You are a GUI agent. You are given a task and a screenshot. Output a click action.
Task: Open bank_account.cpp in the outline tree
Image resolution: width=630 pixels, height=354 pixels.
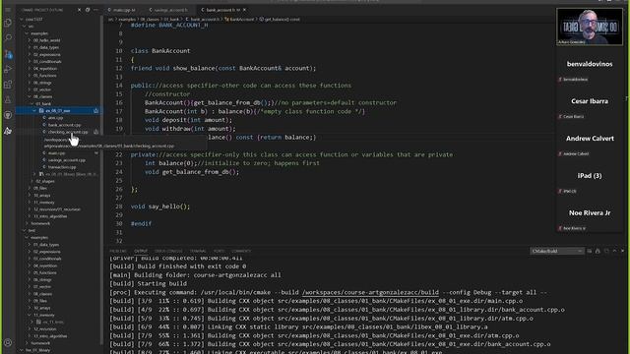[64, 125]
